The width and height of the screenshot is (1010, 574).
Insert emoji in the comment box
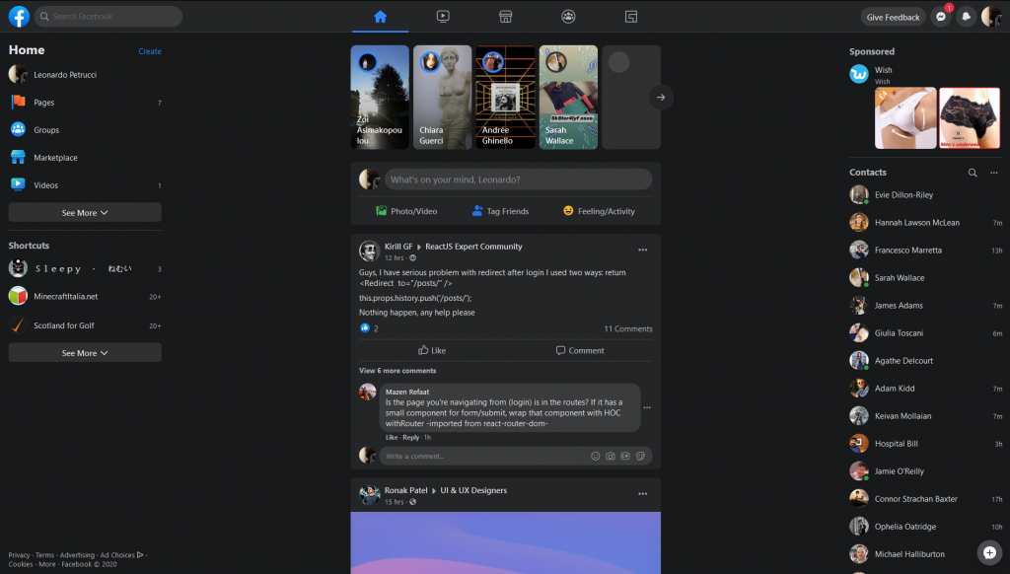click(x=595, y=457)
